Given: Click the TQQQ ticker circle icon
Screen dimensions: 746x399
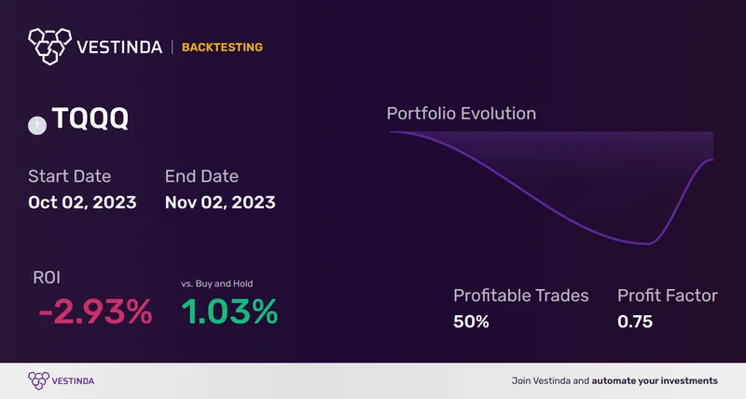Looking at the screenshot, I should [37, 123].
